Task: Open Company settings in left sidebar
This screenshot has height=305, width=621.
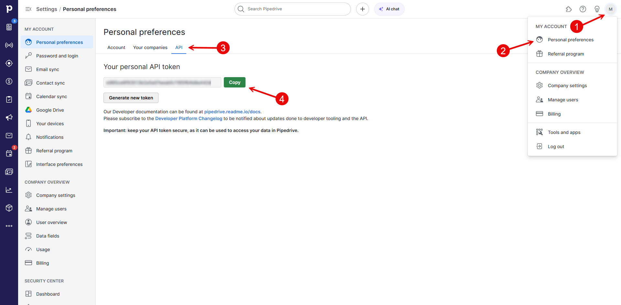Action: [x=57, y=195]
